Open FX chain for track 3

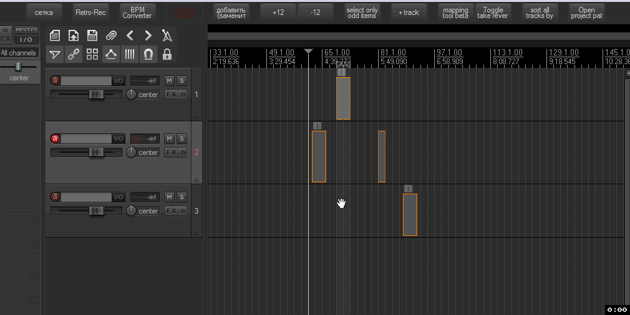[x=170, y=211]
